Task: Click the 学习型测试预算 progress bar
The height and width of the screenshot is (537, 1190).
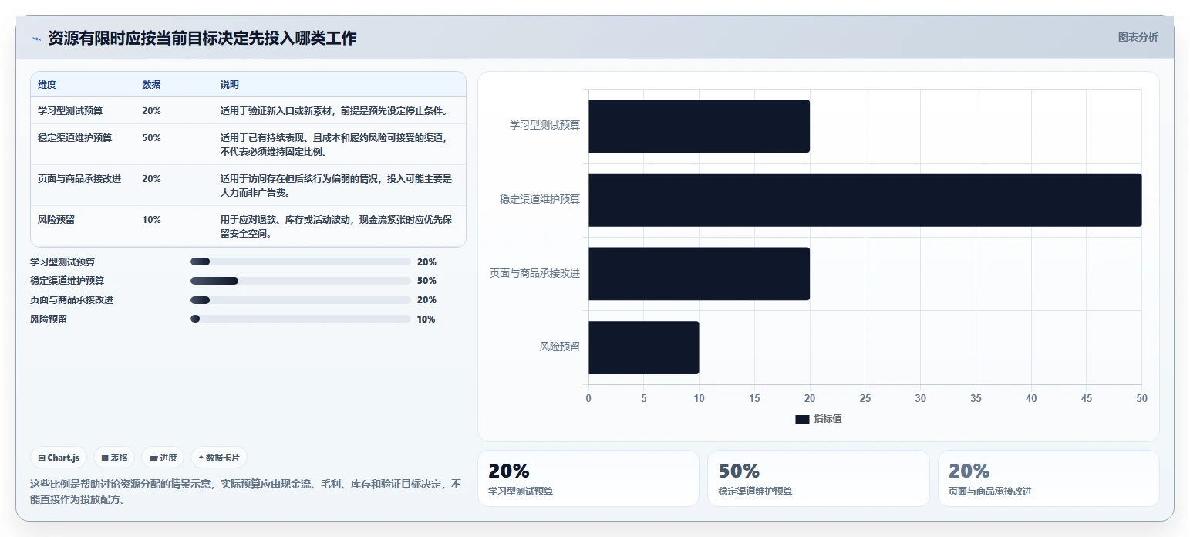Action: click(x=300, y=262)
